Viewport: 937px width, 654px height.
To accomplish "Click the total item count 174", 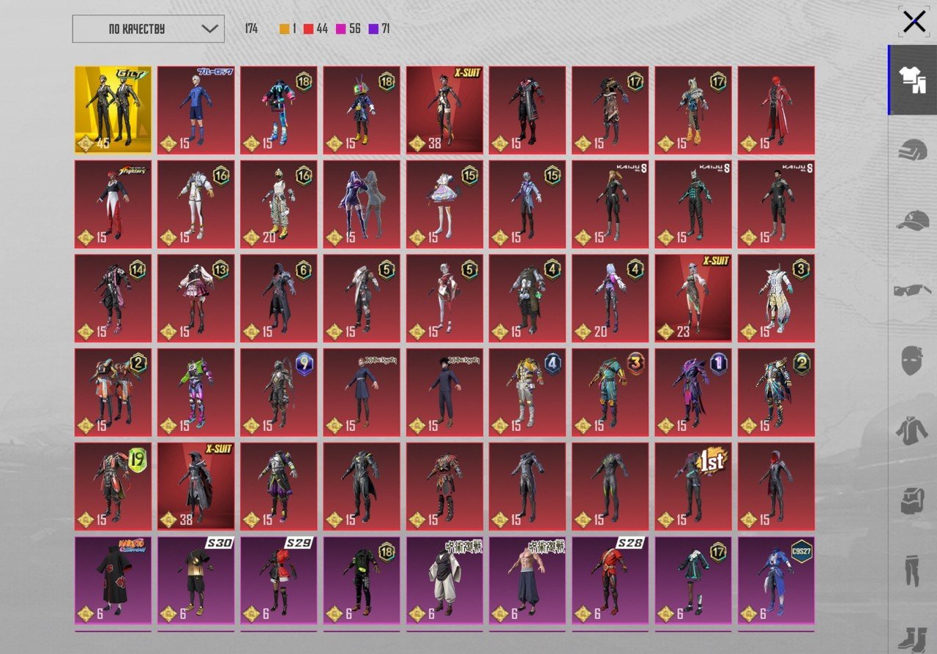I will 251,29.
